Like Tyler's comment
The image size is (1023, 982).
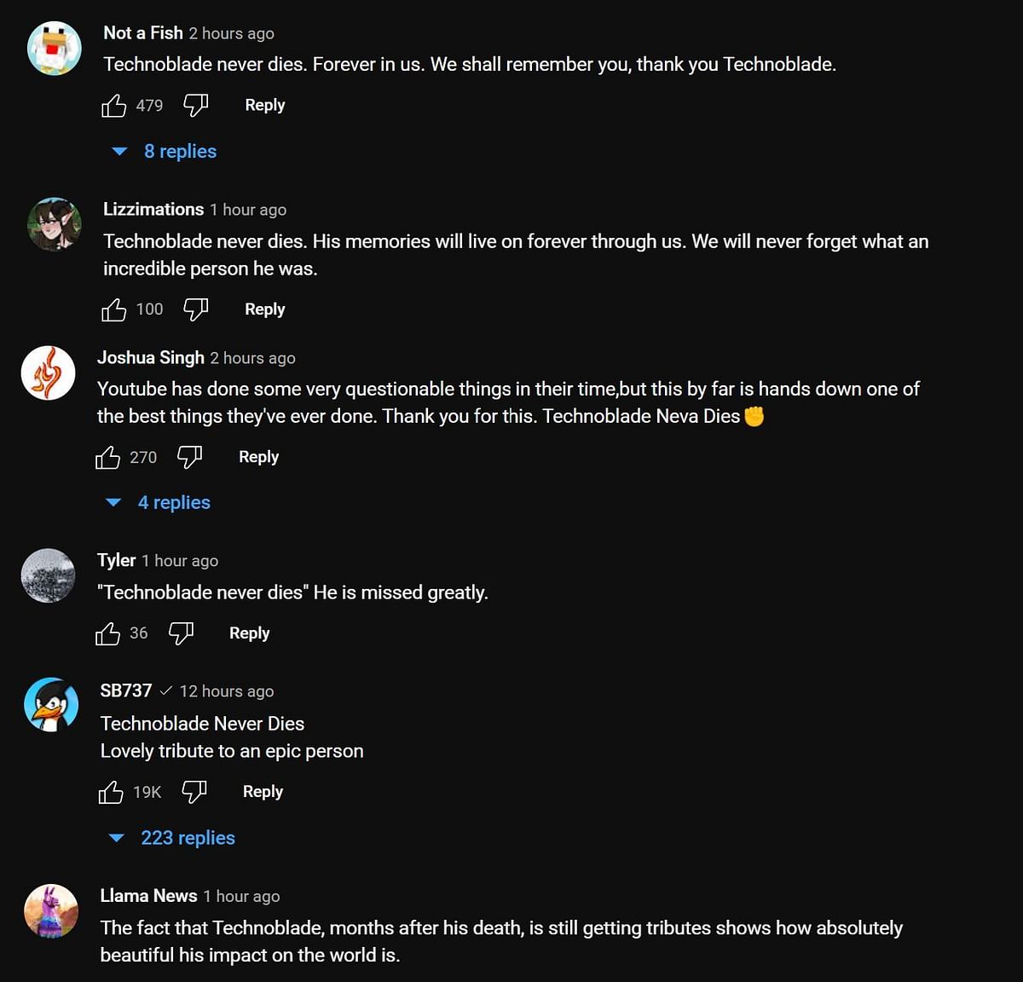click(107, 633)
